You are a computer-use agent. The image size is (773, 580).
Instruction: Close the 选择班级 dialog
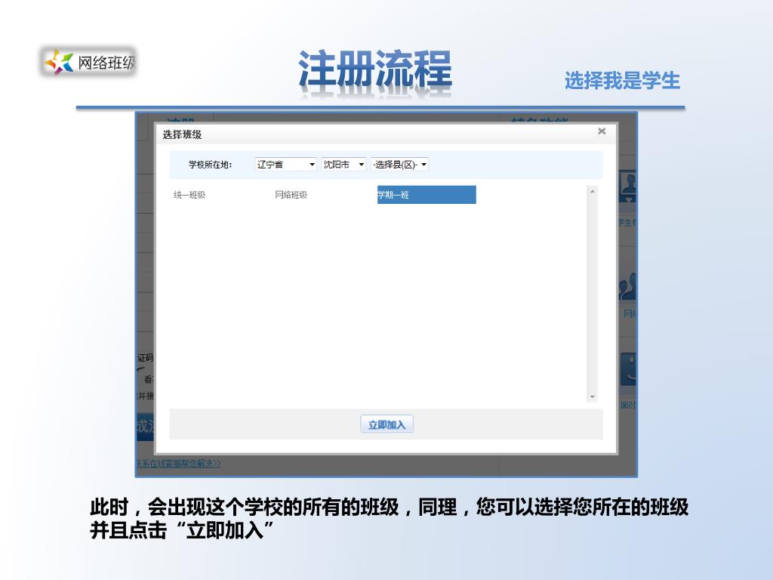[x=602, y=131]
